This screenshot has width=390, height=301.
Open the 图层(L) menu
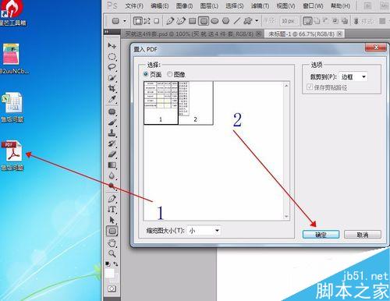209,6
